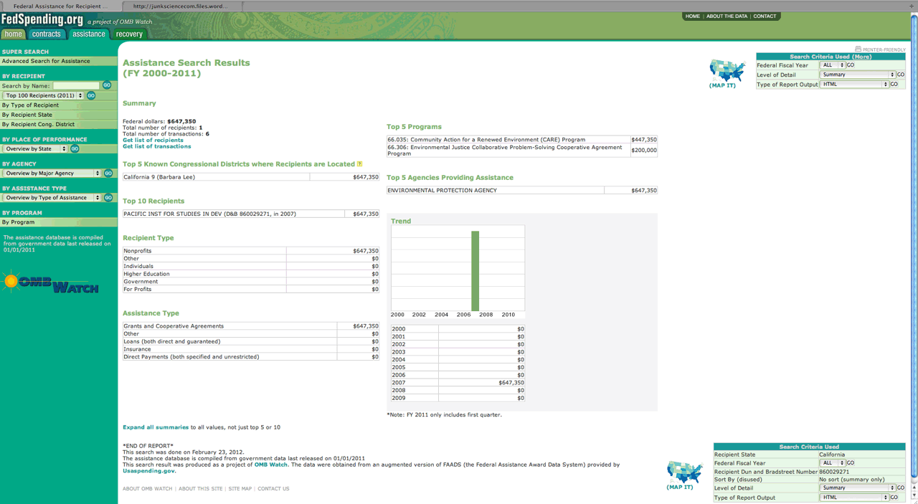Click GO next to upper Level of Detail
The width and height of the screenshot is (918, 504).
pyautogui.click(x=901, y=75)
